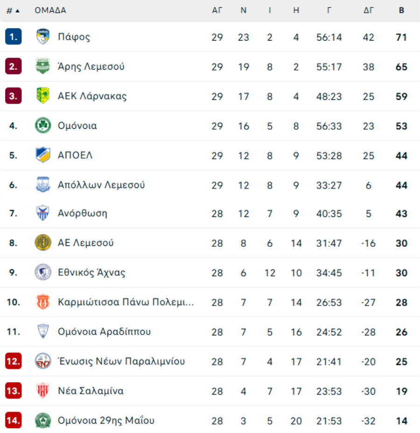Click the Νέα Σαλαμίνα red striped crest
This screenshot has height=433, width=420.
(x=43, y=391)
